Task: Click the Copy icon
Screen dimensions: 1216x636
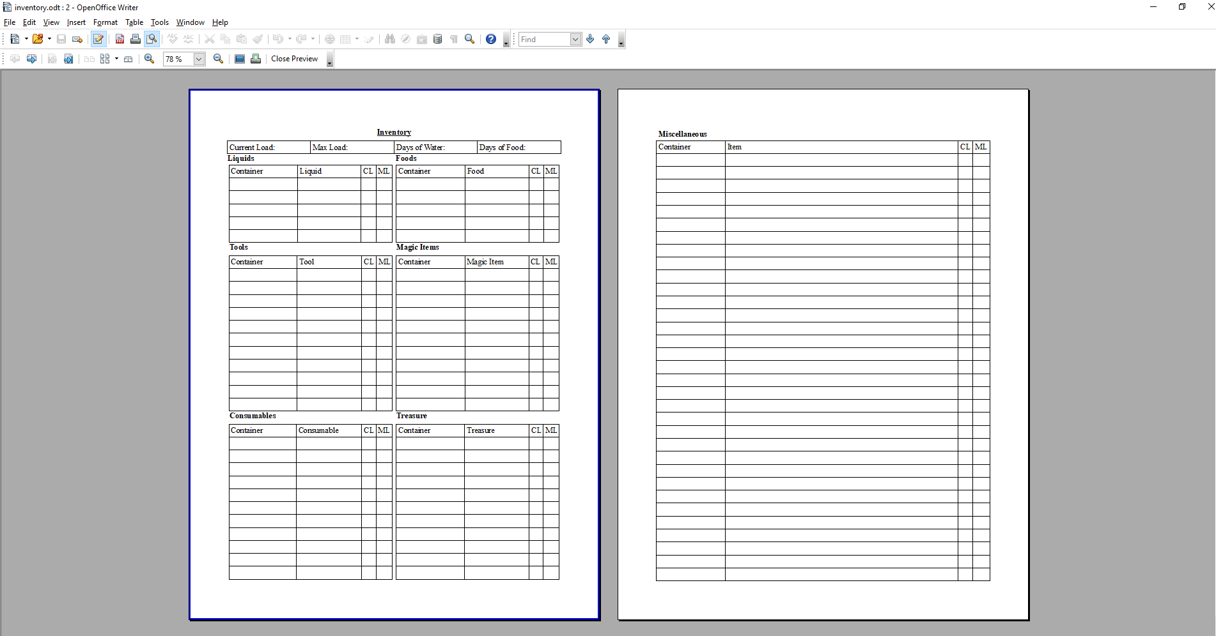Action: point(226,39)
